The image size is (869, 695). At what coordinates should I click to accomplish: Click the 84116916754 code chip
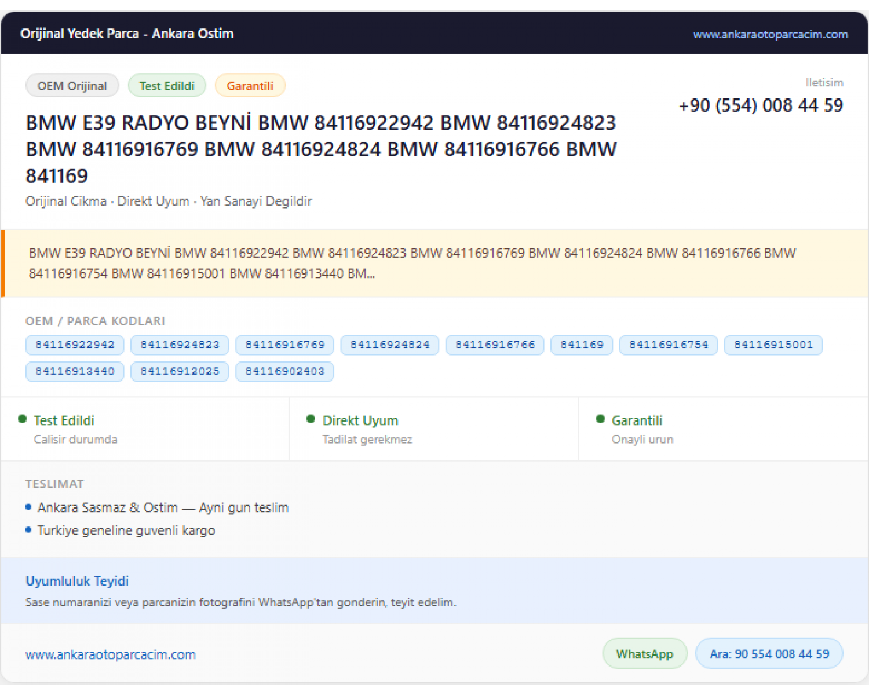(669, 345)
